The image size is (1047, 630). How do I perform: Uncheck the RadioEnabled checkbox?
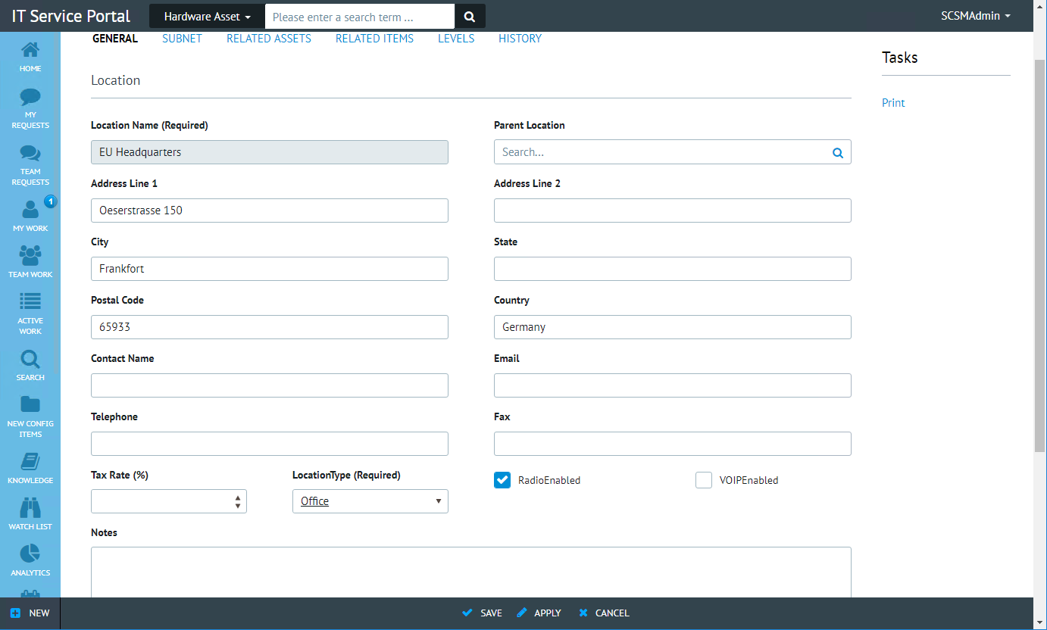point(502,480)
